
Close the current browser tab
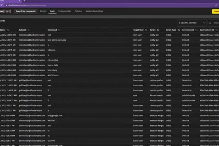click(20, 1)
